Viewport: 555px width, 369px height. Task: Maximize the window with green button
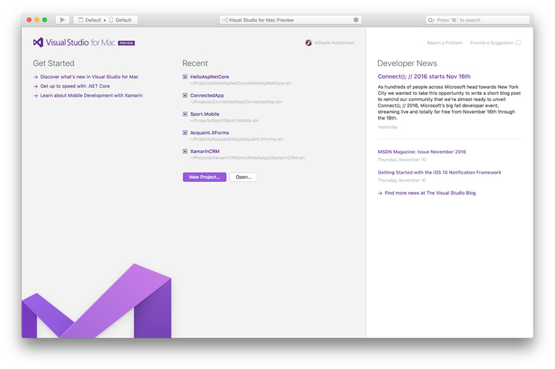(x=45, y=20)
